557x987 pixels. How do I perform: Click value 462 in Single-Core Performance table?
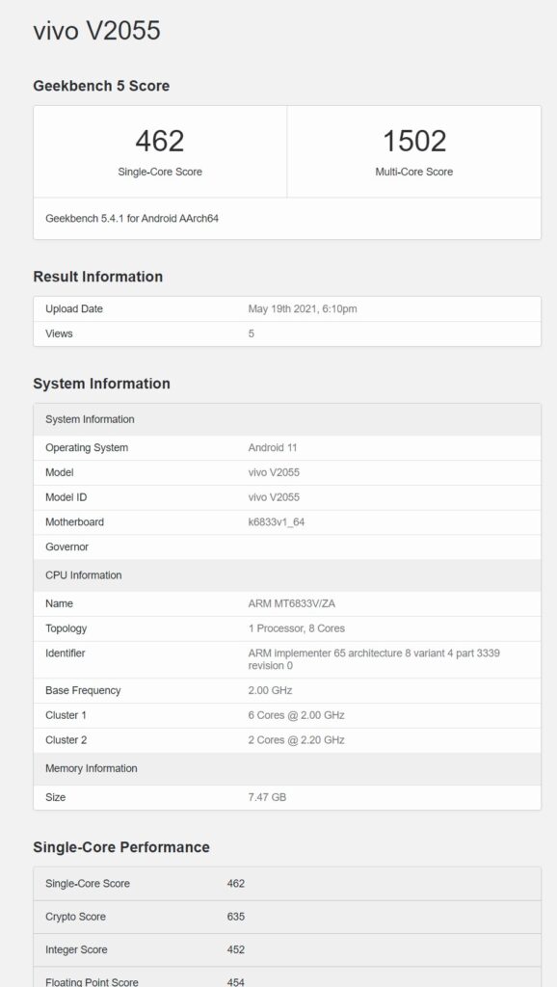235,884
